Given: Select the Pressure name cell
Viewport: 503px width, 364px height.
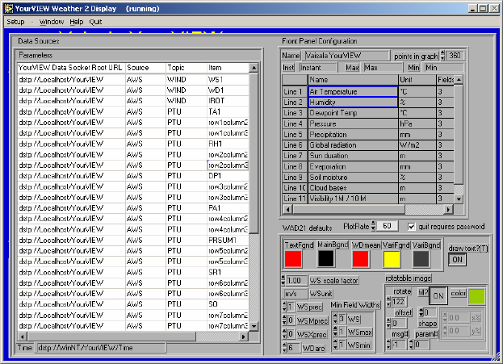Looking at the screenshot, I should [353, 123].
